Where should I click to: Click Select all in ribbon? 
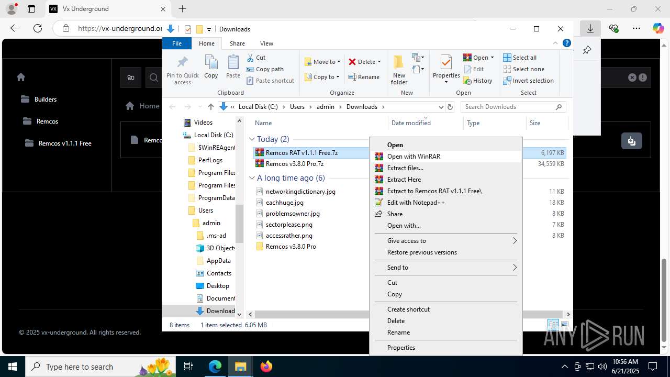pyautogui.click(x=520, y=58)
